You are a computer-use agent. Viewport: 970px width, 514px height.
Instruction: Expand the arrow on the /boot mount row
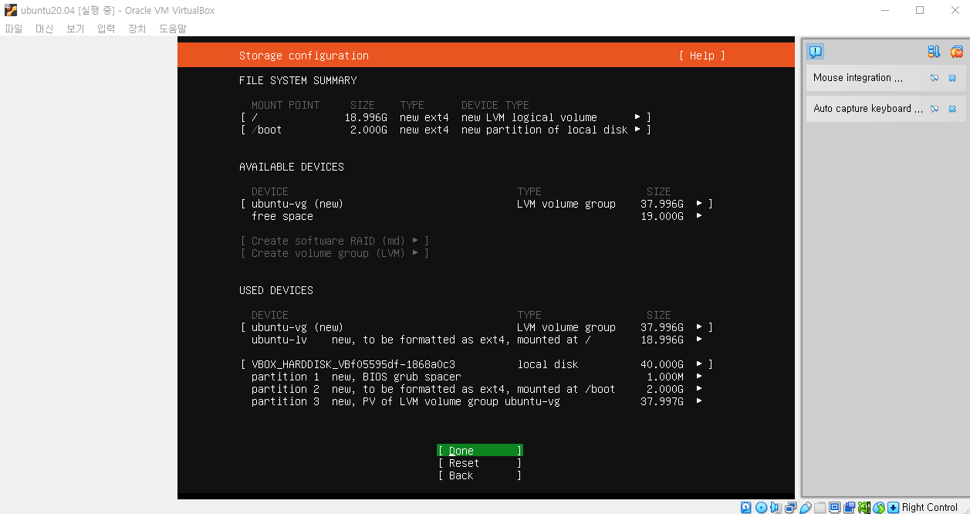coord(637,130)
